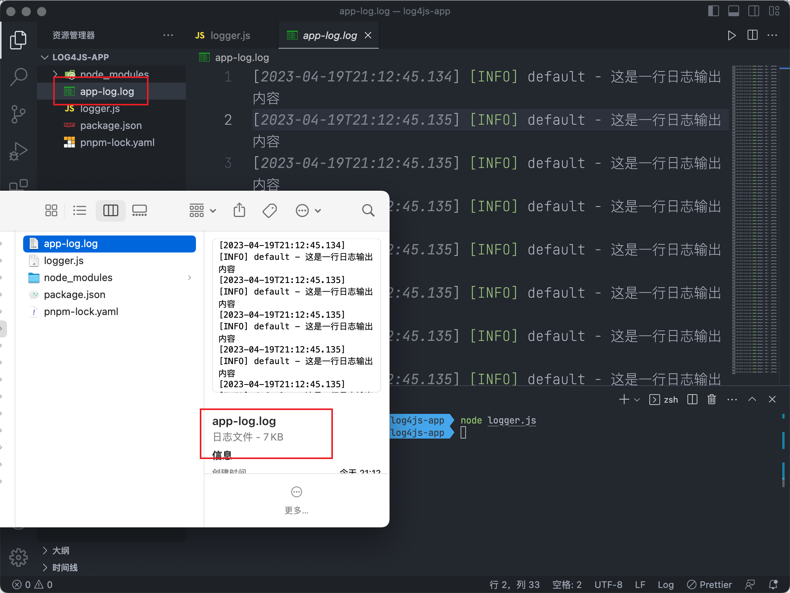
Task: Switch Finder to column view
Action: 111,210
